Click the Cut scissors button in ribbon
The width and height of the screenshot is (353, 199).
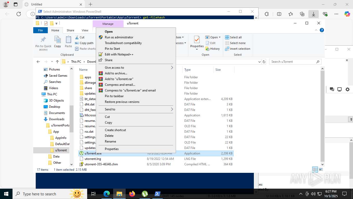pos(80,37)
